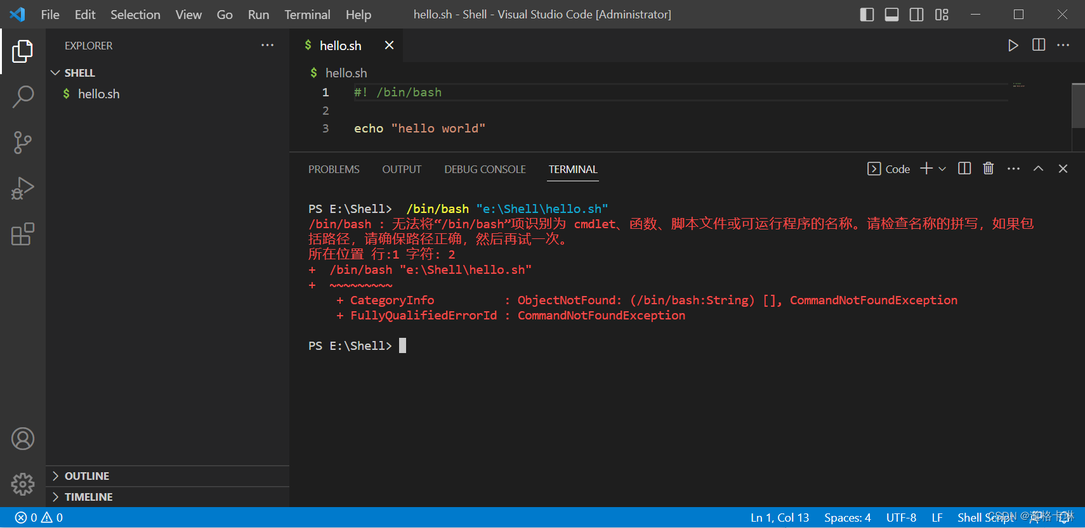Click hello.sh in the breadcrumb
This screenshot has width=1085, height=528.
click(346, 73)
